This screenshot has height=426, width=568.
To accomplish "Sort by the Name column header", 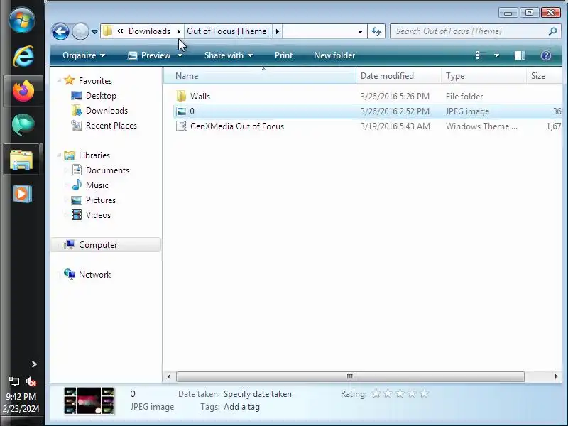I will click(260, 76).
